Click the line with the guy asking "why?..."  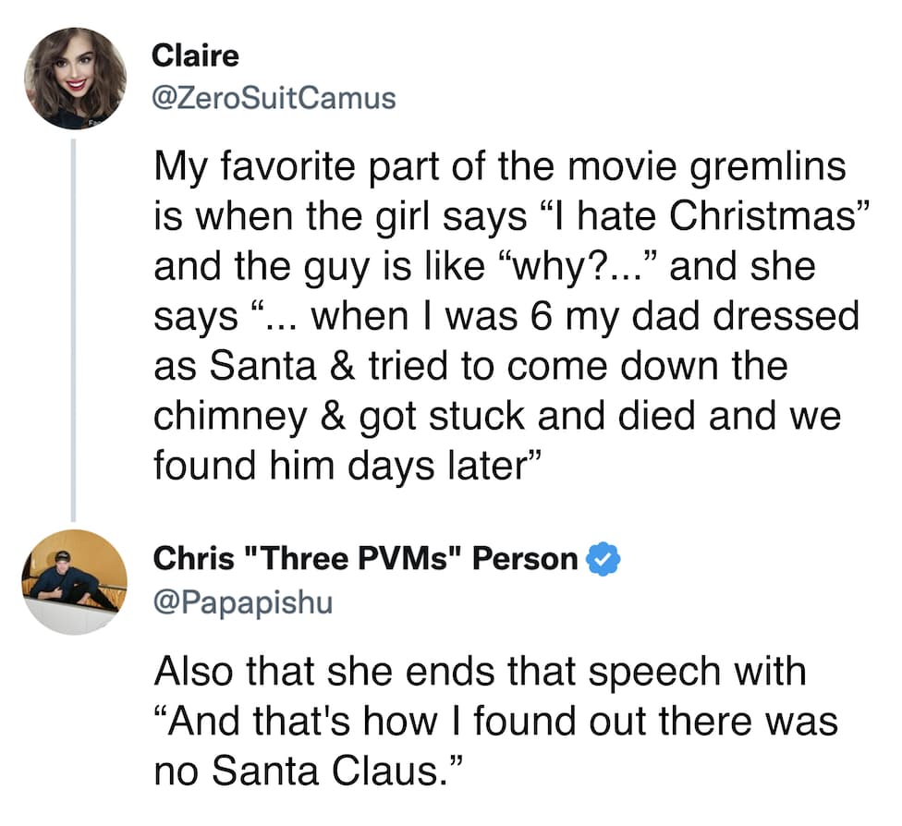pos(485,266)
